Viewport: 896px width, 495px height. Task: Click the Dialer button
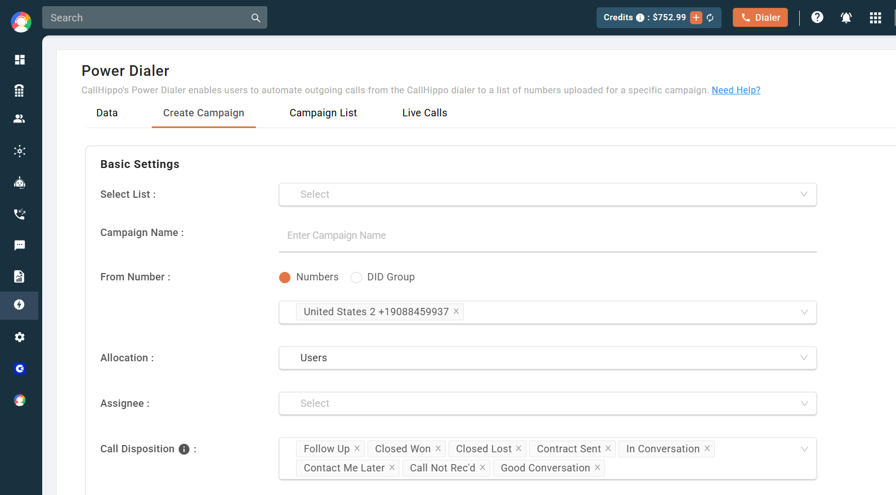(x=760, y=17)
